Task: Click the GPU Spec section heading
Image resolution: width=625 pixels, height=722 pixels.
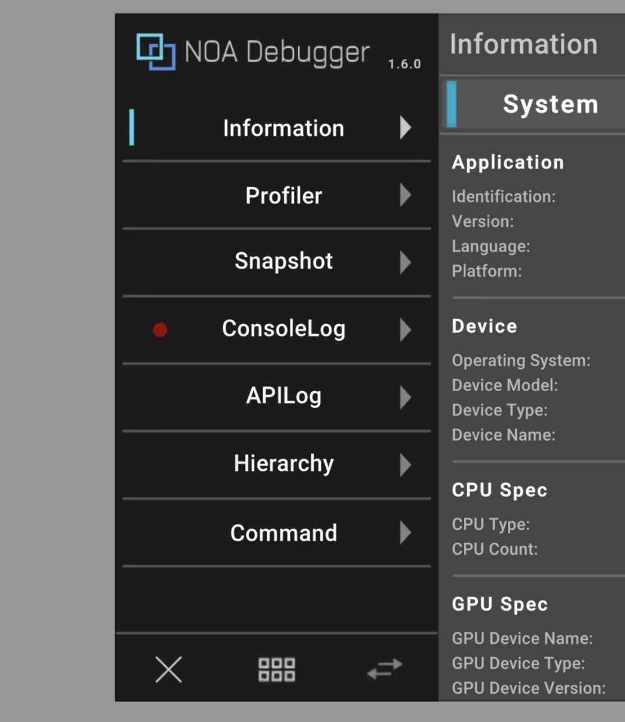Action: [x=499, y=604]
